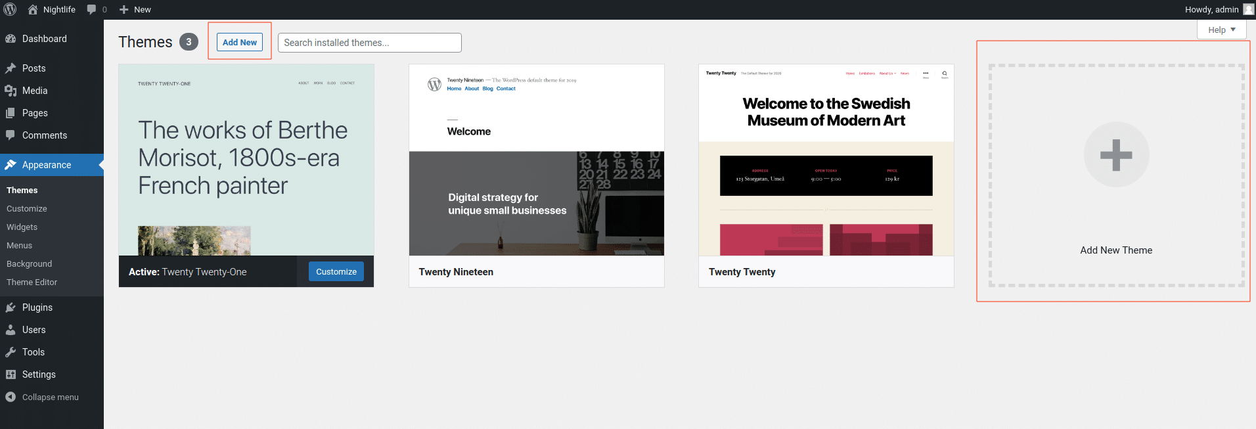Click the Pages icon in sidebar
This screenshot has height=429, width=1256.
(x=11, y=113)
